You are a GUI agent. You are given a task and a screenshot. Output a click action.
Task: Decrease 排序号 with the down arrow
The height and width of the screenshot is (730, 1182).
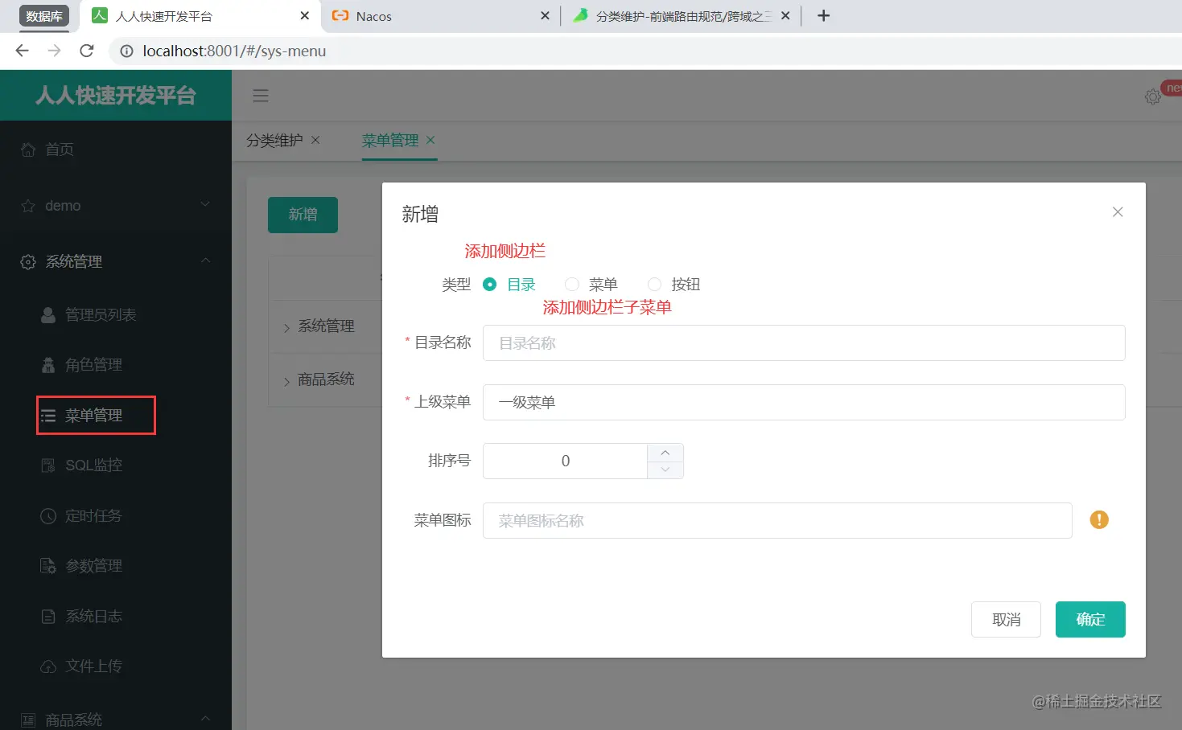pos(665,470)
